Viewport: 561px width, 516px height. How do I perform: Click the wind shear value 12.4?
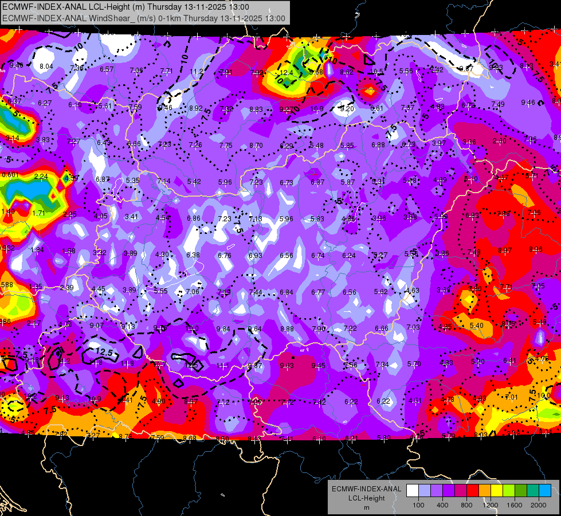pos(286,73)
